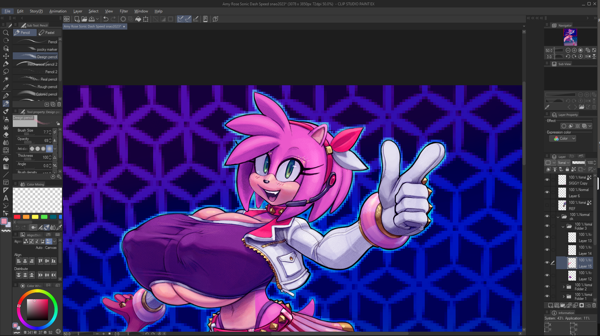
Task: Open the Filter menu
Action: 124,11
